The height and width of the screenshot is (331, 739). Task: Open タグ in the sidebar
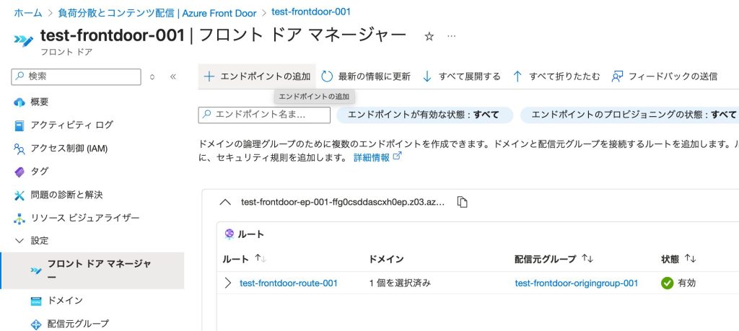pos(40,172)
